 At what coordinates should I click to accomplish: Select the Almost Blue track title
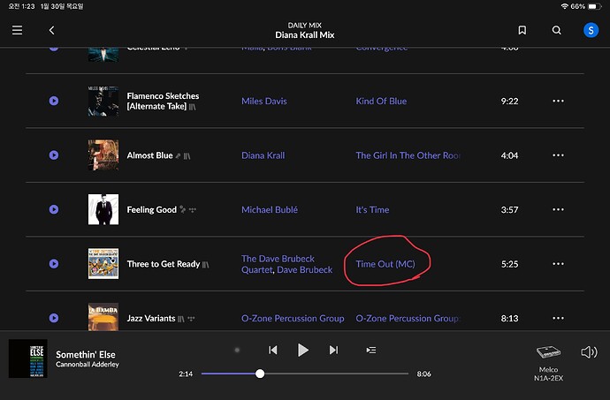point(149,155)
